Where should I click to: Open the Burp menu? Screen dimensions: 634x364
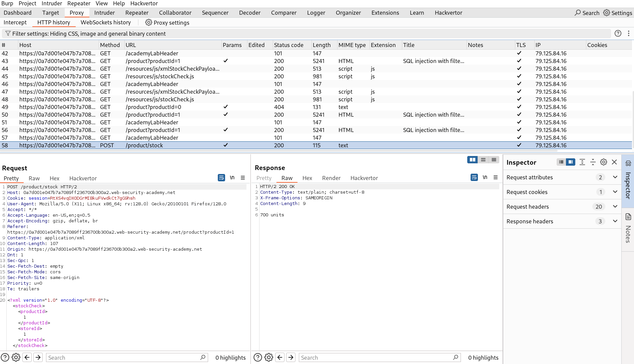pyautogui.click(x=7, y=3)
